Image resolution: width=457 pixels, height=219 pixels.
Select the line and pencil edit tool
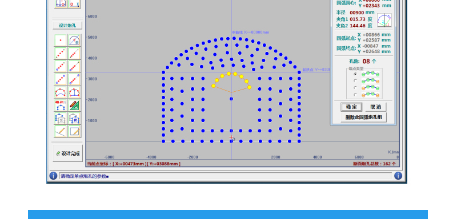click(61, 131)
